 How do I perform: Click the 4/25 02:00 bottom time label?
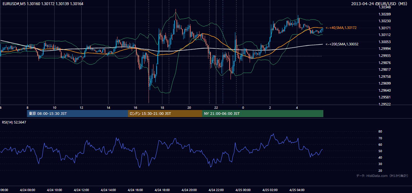click(270, 190)
